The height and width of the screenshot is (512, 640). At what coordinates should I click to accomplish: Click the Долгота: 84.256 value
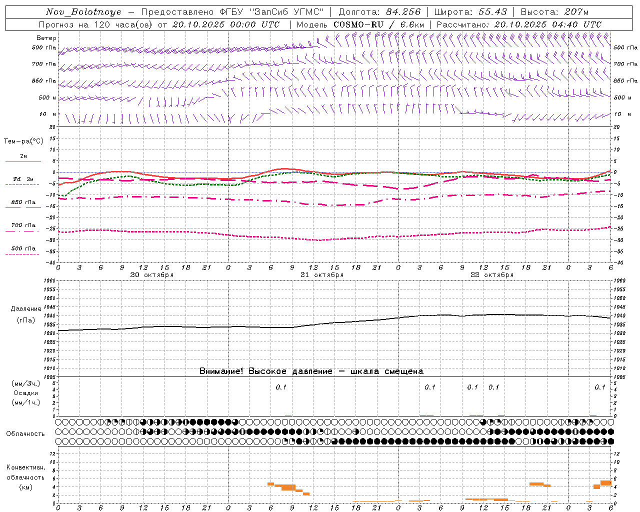[379, 12]
